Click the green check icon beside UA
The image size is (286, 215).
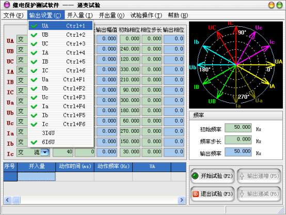(x=34, y=26)
